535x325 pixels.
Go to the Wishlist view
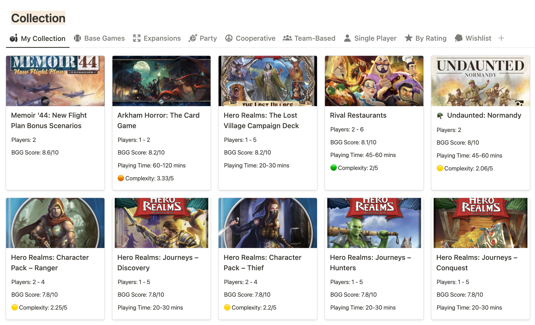473,38
